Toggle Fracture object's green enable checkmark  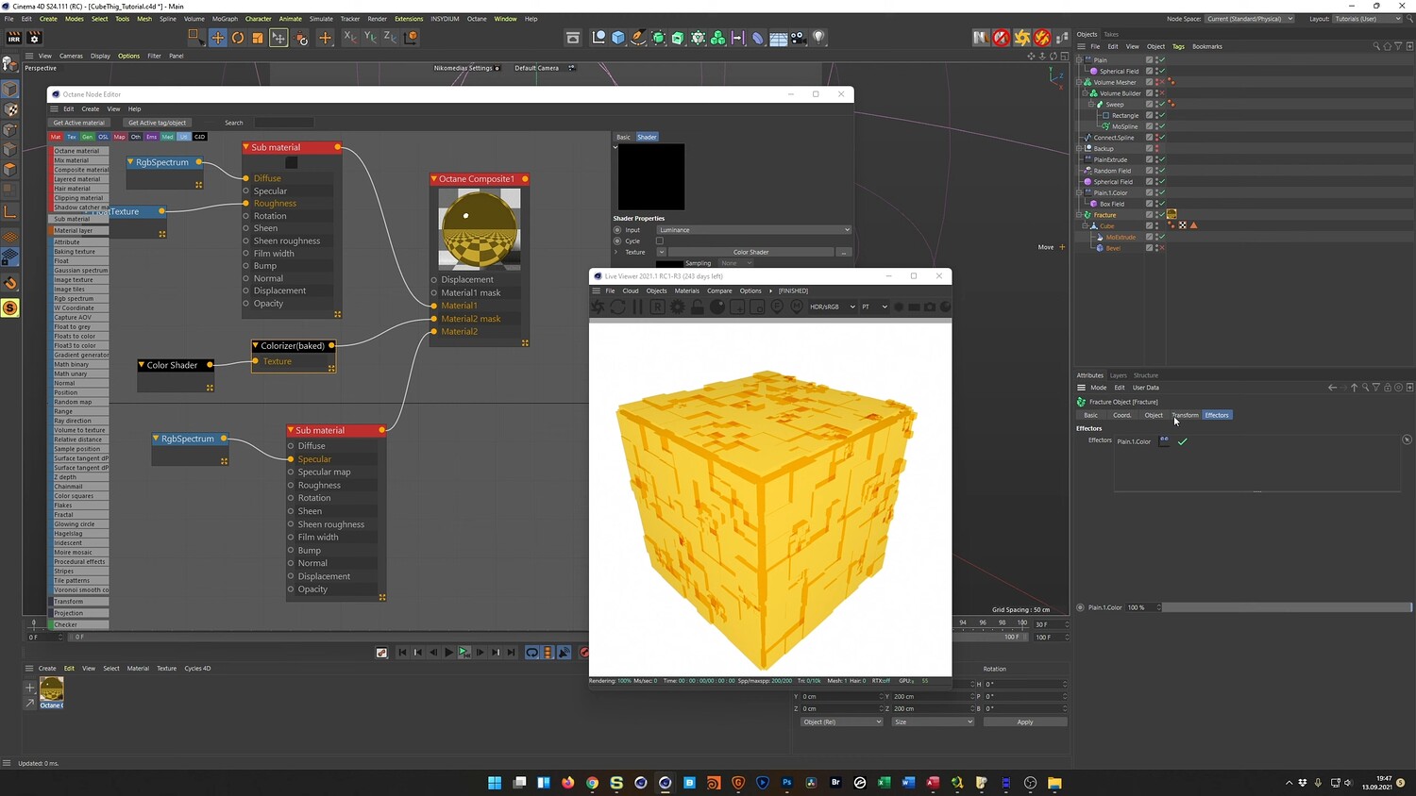click(1162, 214)
